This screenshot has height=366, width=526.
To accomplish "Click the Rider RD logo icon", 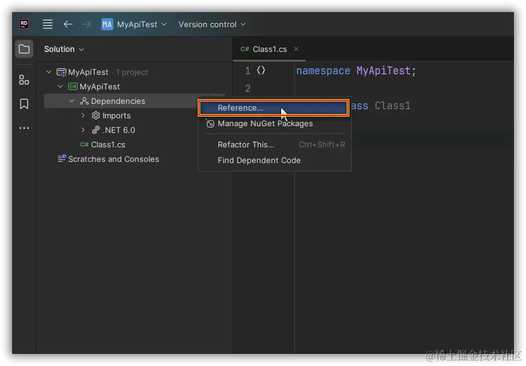I will 24,24.
